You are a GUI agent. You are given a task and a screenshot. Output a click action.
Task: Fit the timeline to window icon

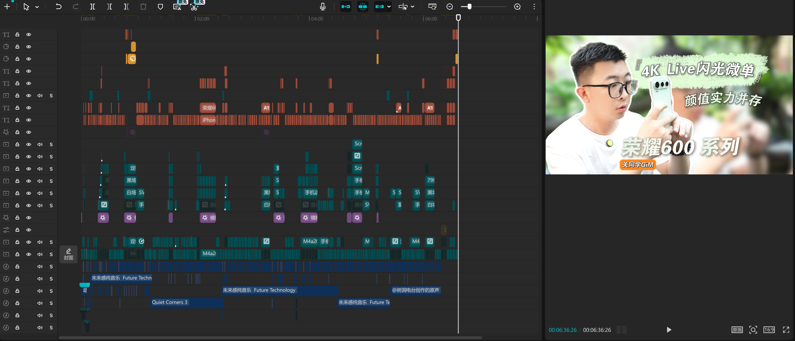432,7
